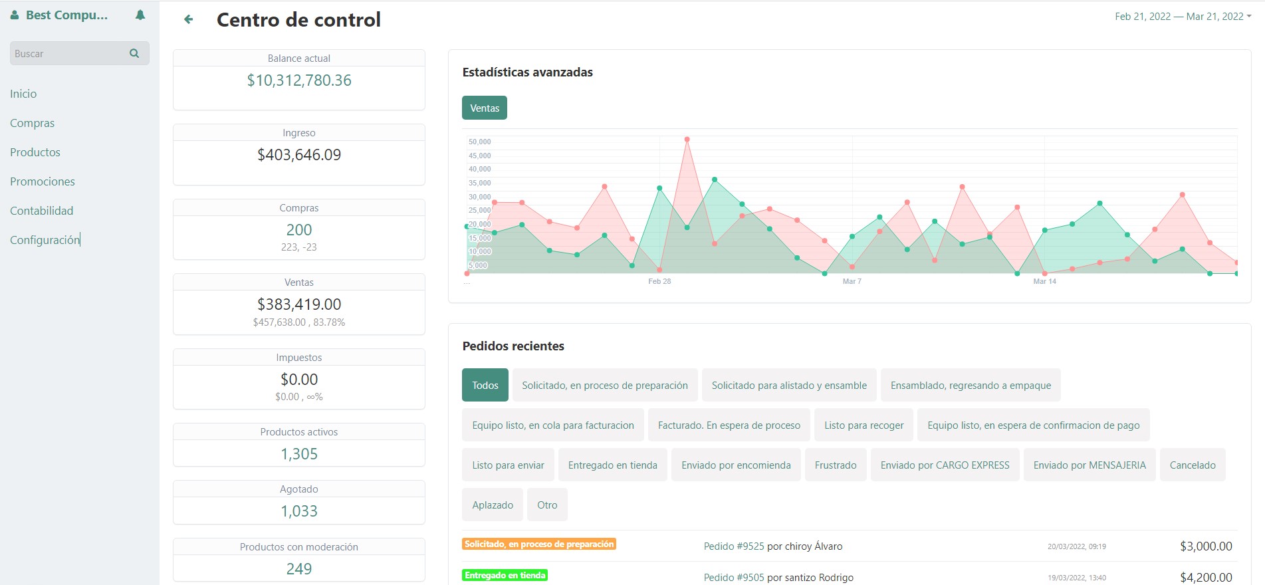The width and height of the screenshot is (1265, 585).
Task: Select the Aplazado filter button
Action: click(x=492, y=505)
